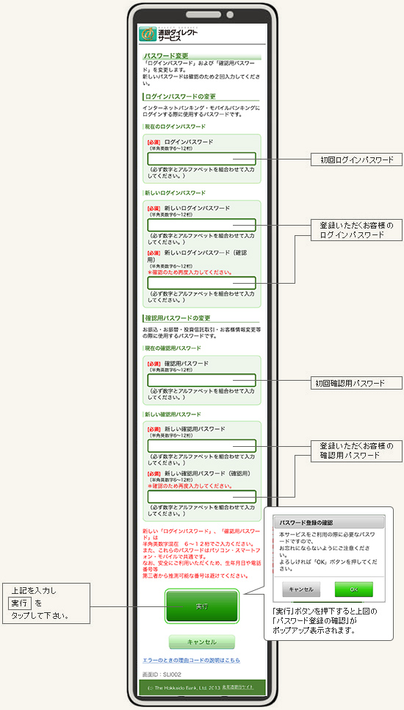This screenshot has height=710, width=404.
Task: Click the 確認用パスワードの変更 section heading
Action: click(x=177, y=318)
